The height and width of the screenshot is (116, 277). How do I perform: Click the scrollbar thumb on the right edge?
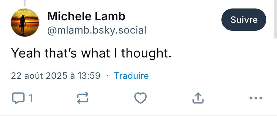(x=276, y=19)
